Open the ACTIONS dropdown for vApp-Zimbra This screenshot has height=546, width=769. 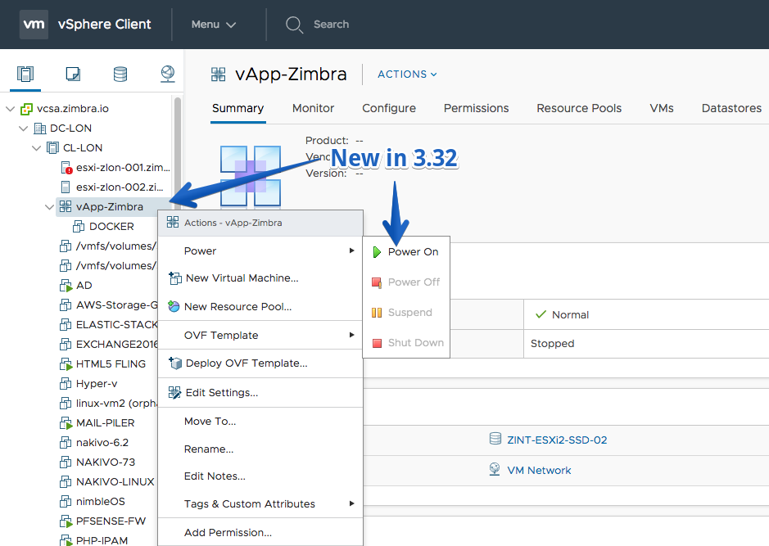click(x=407, y=74)
